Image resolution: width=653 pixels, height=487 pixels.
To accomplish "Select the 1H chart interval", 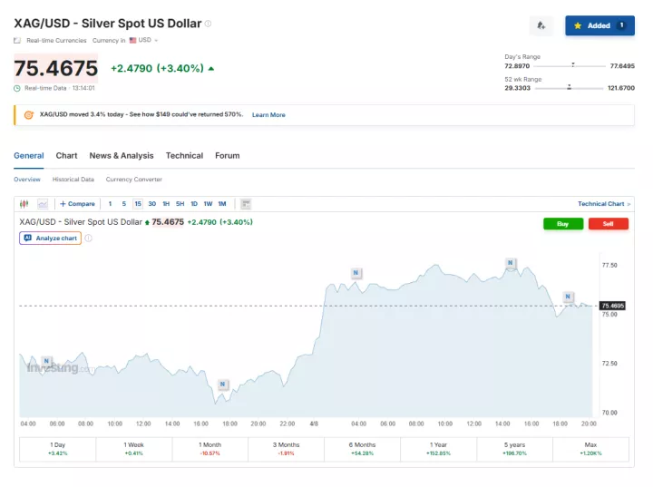I will tap(166, 204).
